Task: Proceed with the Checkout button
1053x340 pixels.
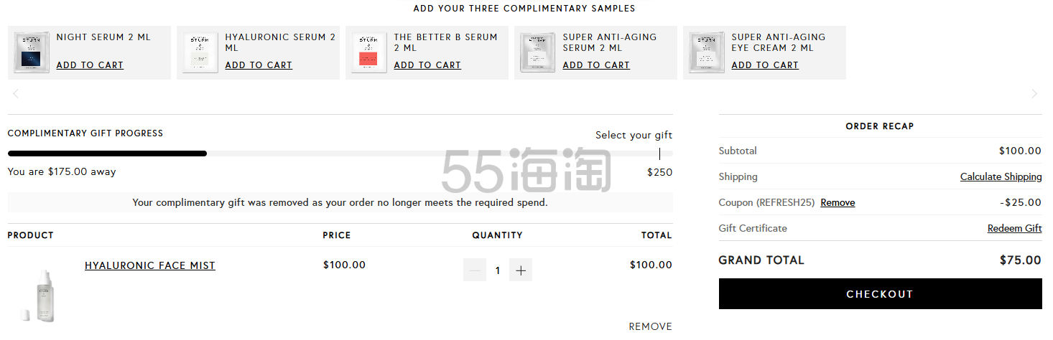Action: point(880,294)
